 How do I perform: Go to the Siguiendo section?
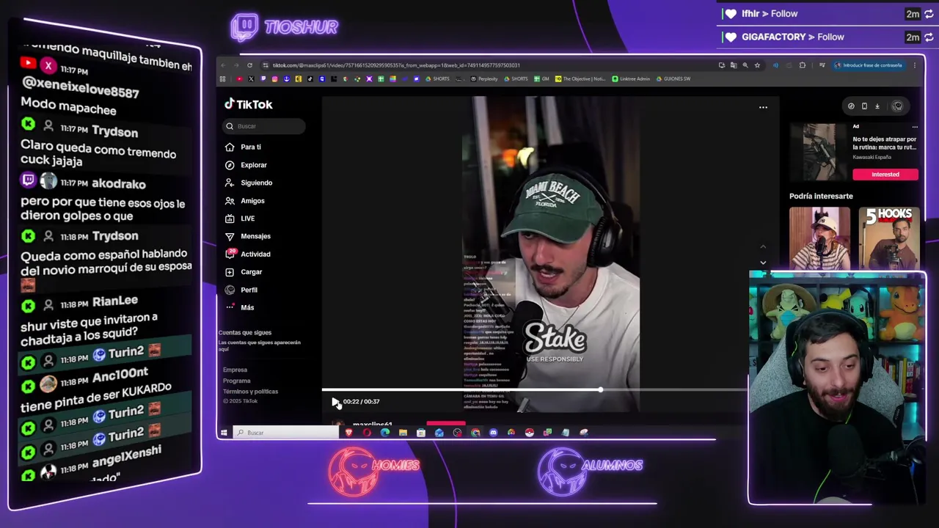tap(256, 183)
